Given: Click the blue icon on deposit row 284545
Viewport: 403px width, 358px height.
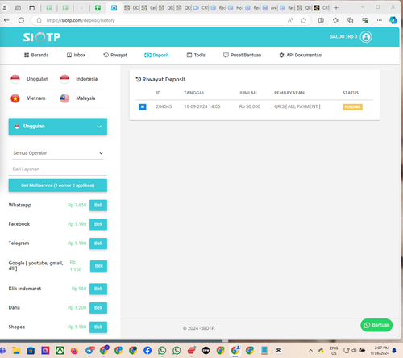Looking at the screenshot, I should pyautogui.click(x=143, y=107).
